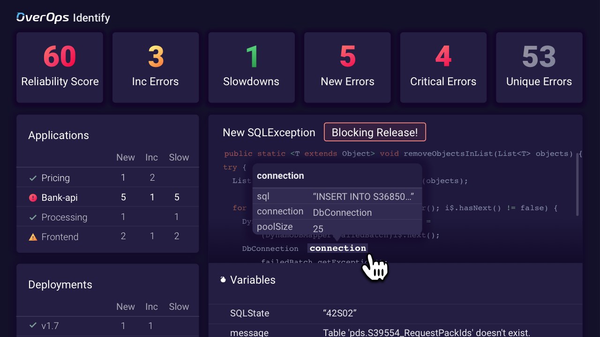Click the message variable row
The height and width of the screenshot is (337, 600).
[x=396, y=330]
